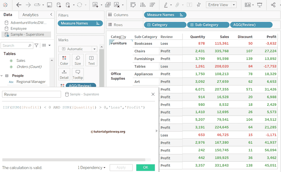
Task: Open the Automatic mark type dropdown
Action: tap(94, 49)
